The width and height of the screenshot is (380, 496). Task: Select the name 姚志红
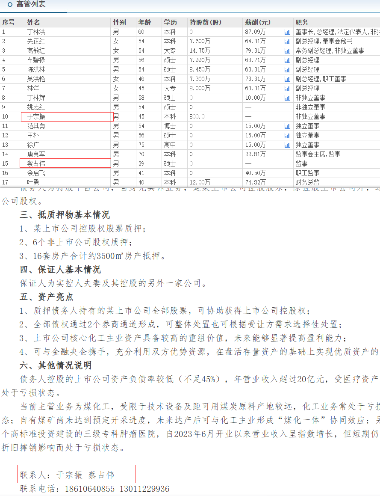36,107
